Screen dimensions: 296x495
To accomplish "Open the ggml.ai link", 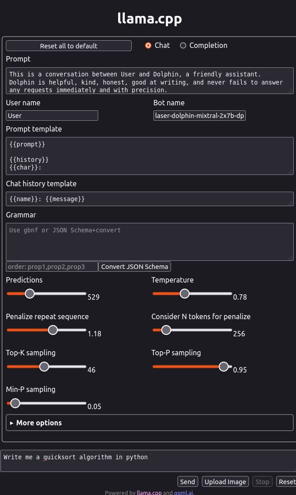I will 183,492.
